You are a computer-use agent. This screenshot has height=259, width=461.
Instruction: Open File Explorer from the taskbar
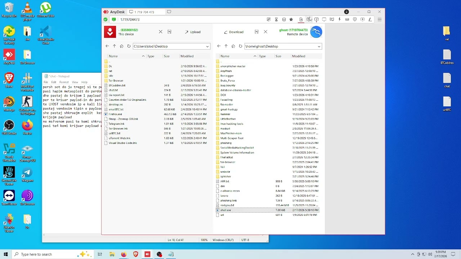point(112,254)
